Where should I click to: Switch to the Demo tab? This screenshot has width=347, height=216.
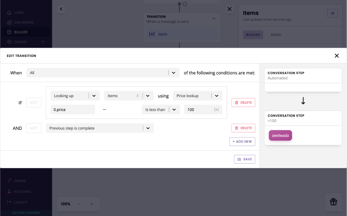275,35
